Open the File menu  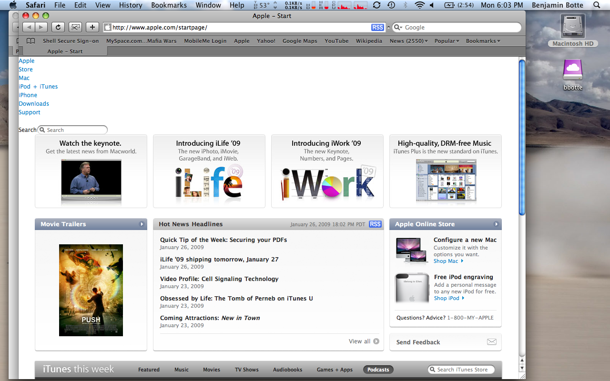coord(60,5)
